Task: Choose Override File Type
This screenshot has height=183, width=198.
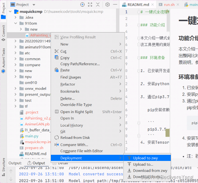Action: coord(88,105)
